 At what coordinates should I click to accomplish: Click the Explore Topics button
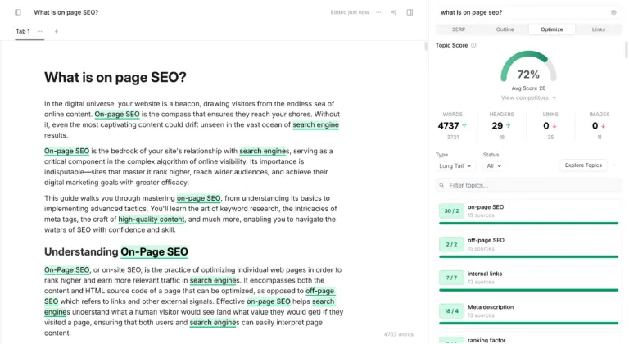pos(583,165)
